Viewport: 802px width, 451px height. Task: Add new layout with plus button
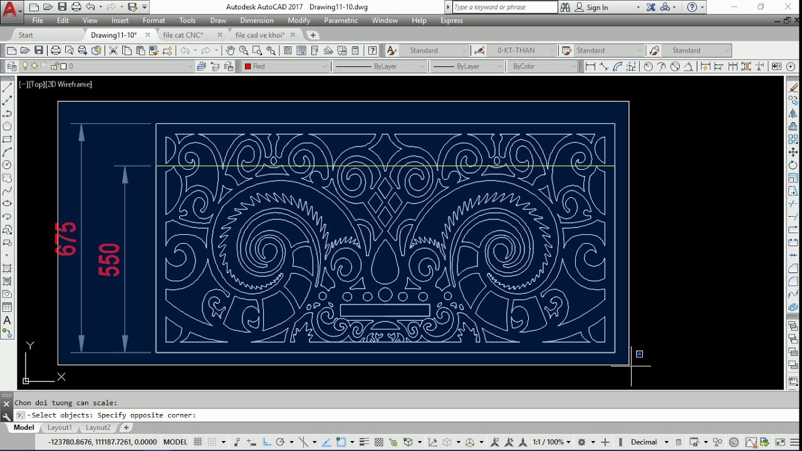pos(126,427)
